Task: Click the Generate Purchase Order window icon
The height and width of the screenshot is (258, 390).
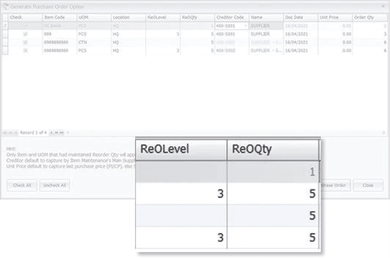Action: (5, 7)
